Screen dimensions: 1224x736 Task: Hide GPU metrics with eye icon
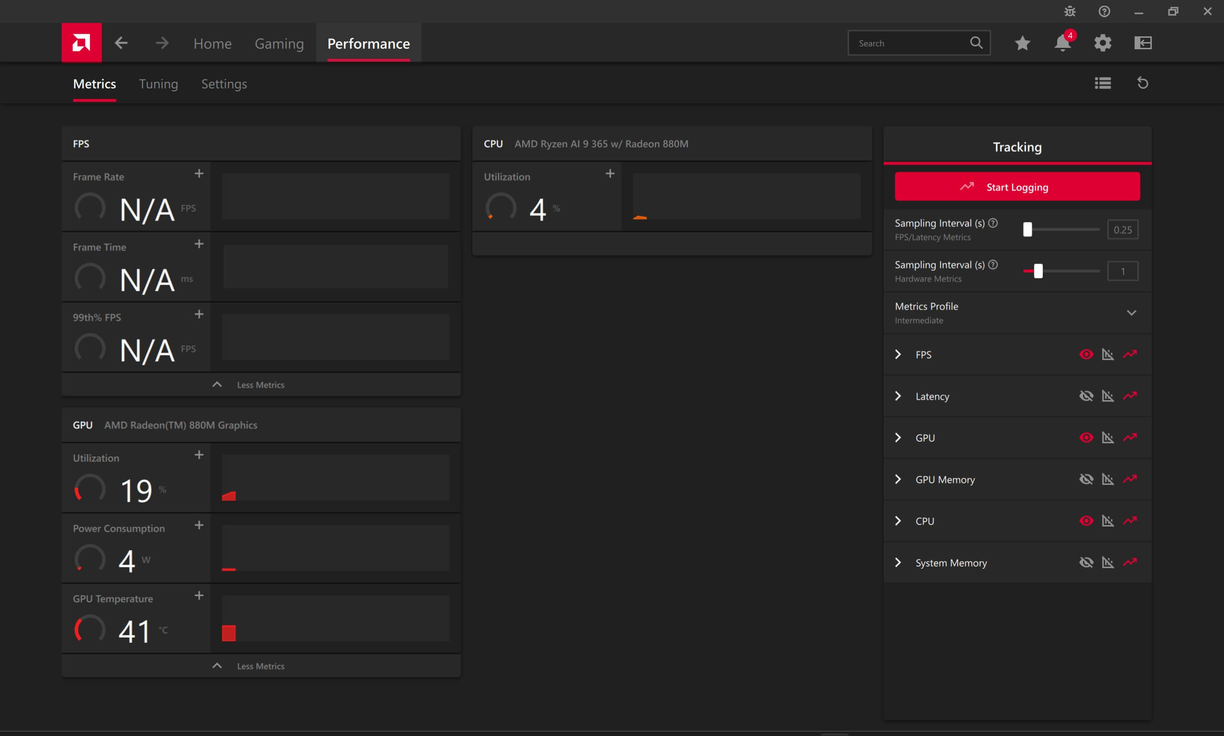click(1086, 438)
